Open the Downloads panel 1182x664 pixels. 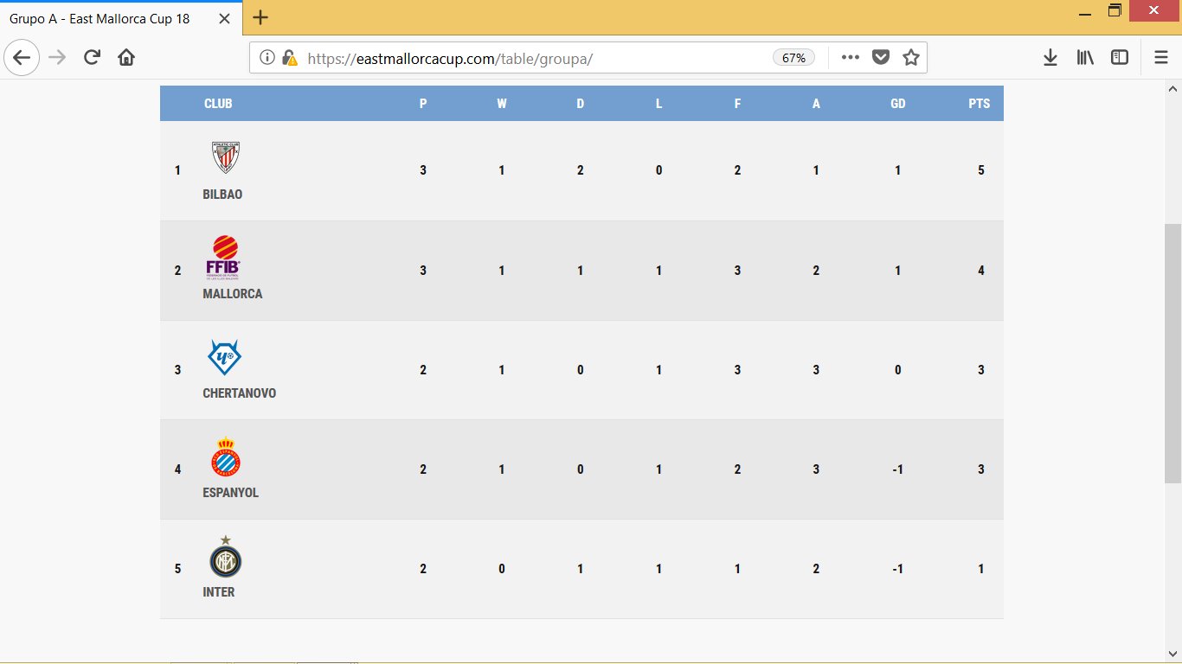1050,58
